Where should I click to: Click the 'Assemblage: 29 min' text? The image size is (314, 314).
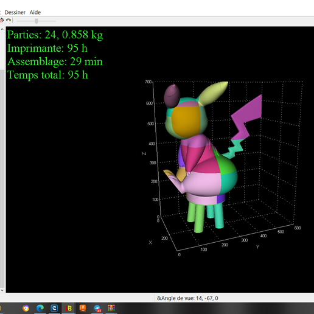click(x=55, y=61)
